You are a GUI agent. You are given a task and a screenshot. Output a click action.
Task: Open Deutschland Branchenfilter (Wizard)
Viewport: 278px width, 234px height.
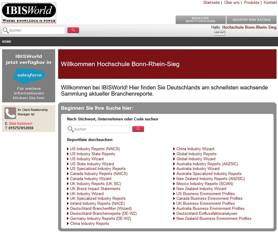click(101, 208)
